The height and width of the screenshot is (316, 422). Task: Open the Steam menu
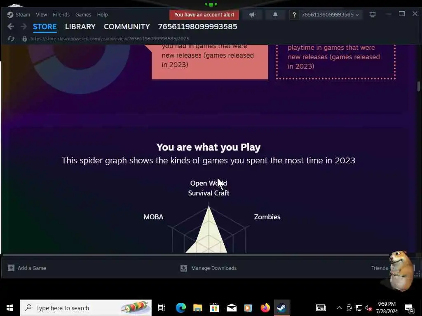[23, 14]
